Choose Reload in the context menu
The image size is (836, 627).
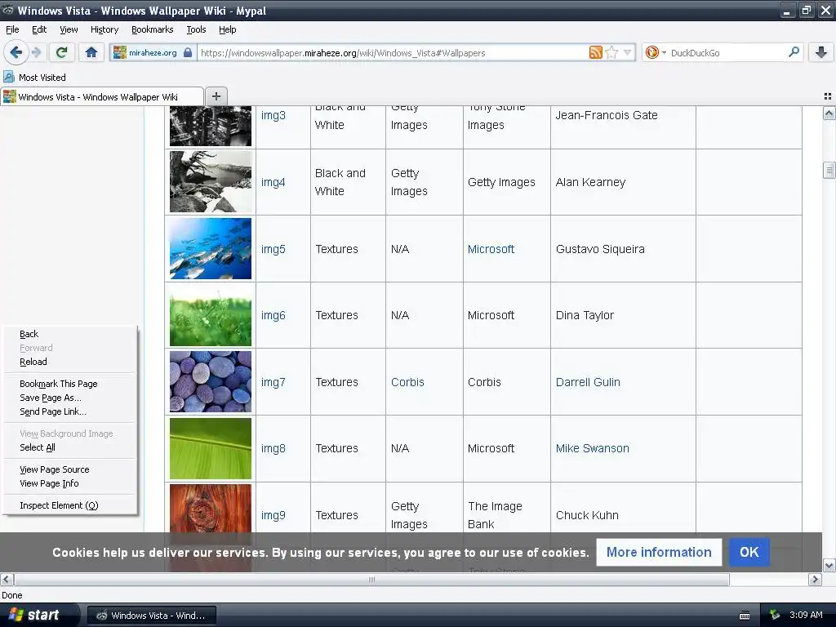click(x=70, y=362)
